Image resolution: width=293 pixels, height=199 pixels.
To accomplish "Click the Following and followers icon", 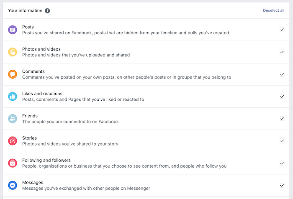I will [13, 163].
